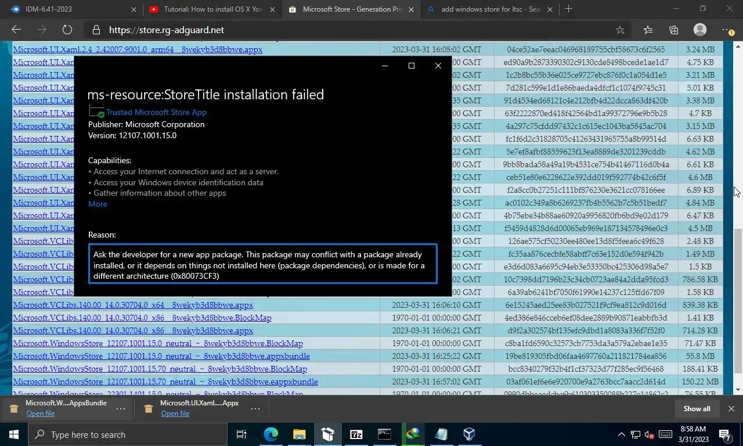Reload the store.rg-adguard.net page
The width and height of the screenshot is (743, 446).
click(67, 30)
